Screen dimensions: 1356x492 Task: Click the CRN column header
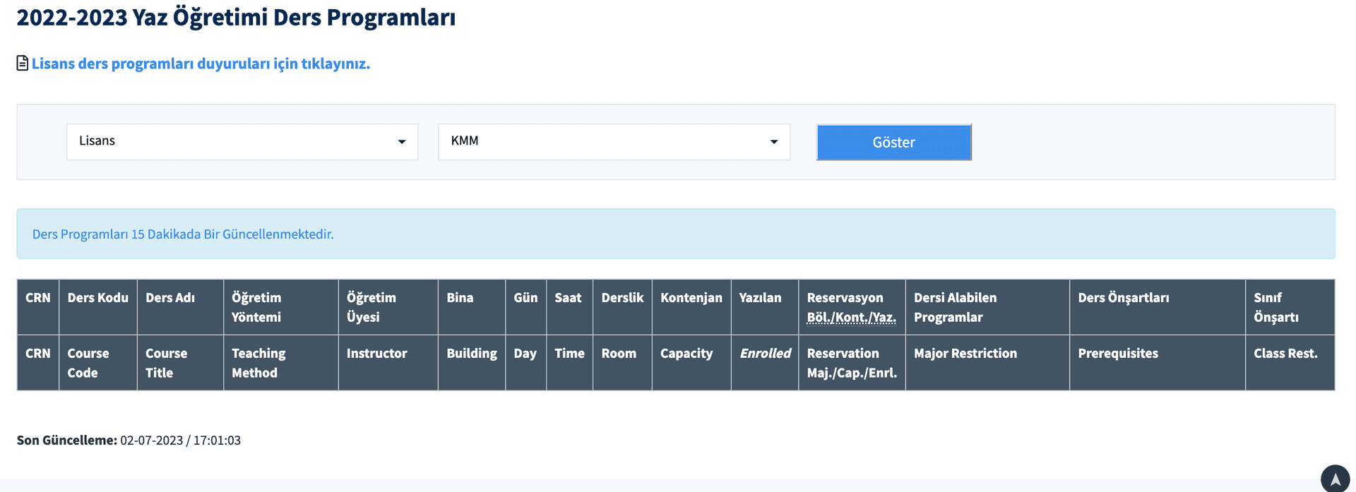click(38, 298)
